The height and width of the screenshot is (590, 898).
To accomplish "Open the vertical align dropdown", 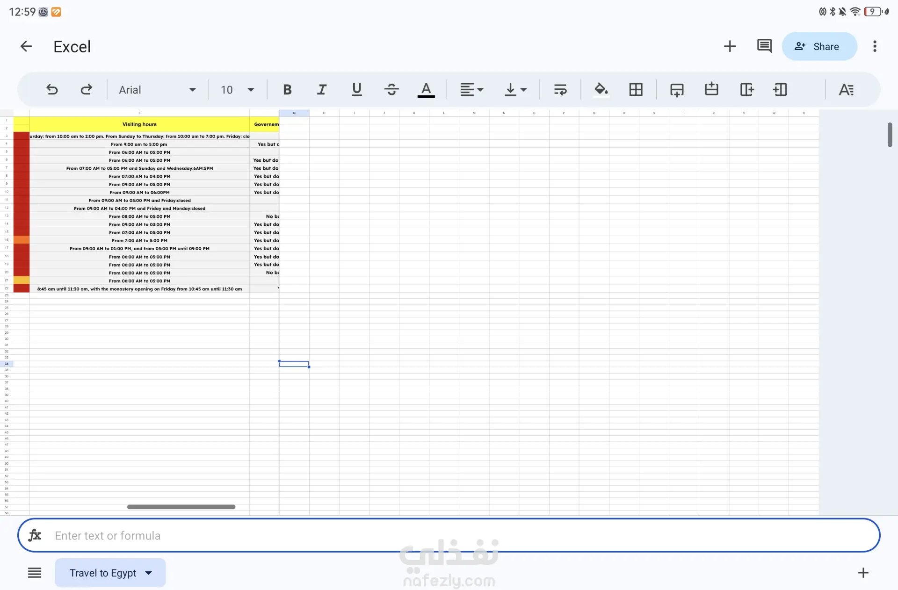I will pyautogui.click(x=515, y=89).
